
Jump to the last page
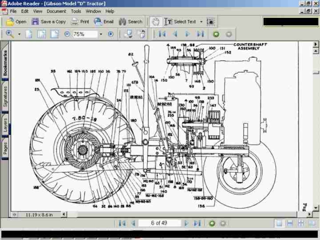click(x=196, y=223)
